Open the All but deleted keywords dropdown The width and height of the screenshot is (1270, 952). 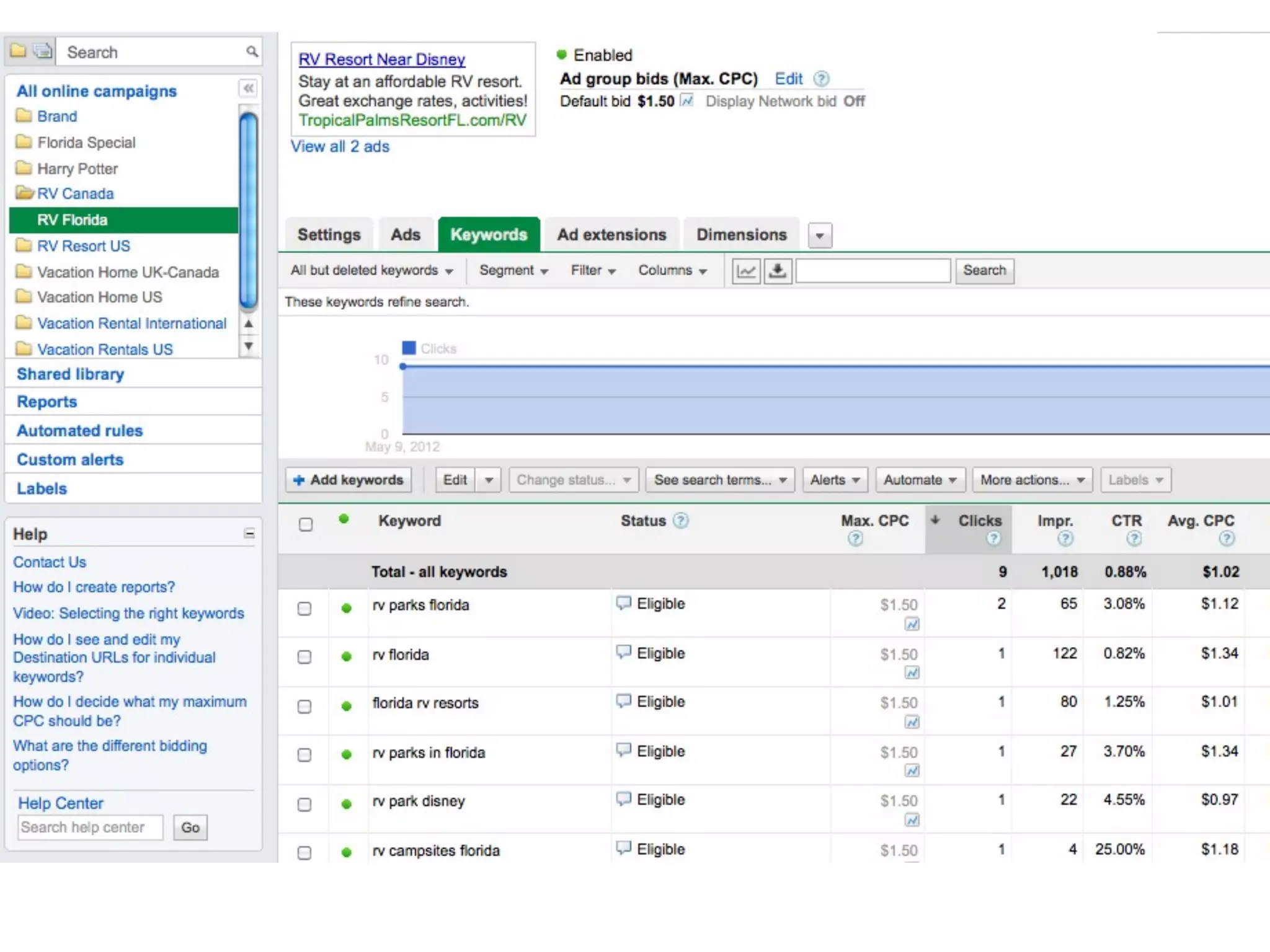(x=371, y=271)
